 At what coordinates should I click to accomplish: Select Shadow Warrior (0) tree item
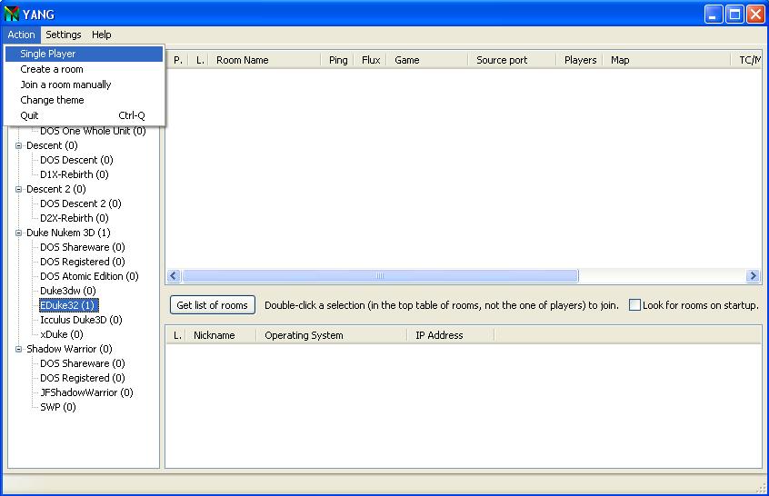click(x=69, y=349)
